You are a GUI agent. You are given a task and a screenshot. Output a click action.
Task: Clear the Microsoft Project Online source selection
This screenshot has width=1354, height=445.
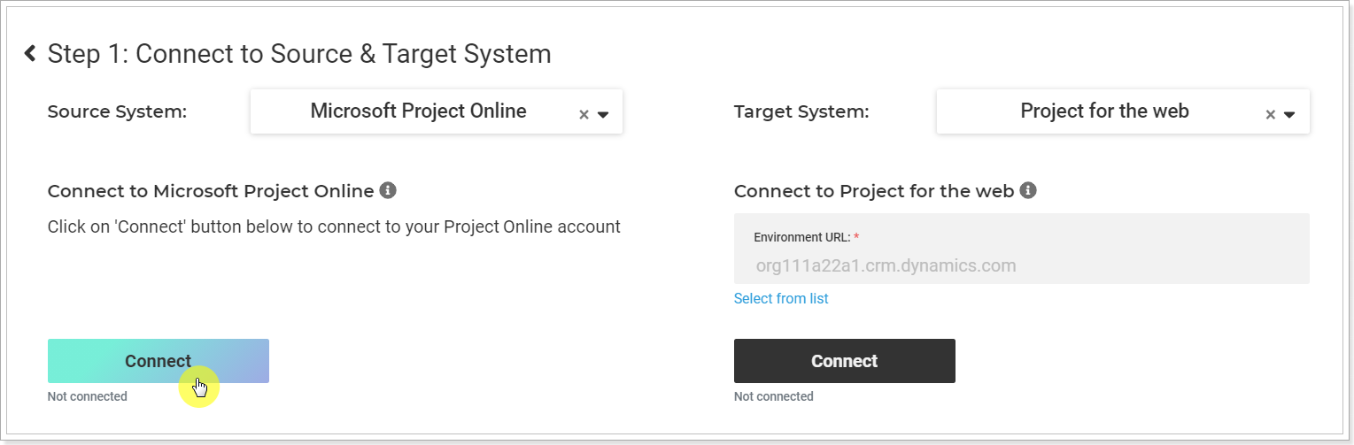(x=584, y=114)
